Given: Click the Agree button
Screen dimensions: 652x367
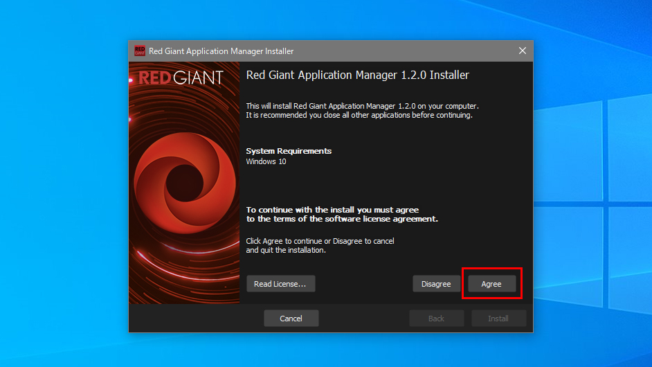Looking at the screenshot, I should [491, 284].
